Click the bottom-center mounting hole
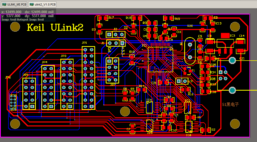Image resolution: width=257 pixels, height=142 pixels. click(x=125, y=111)
